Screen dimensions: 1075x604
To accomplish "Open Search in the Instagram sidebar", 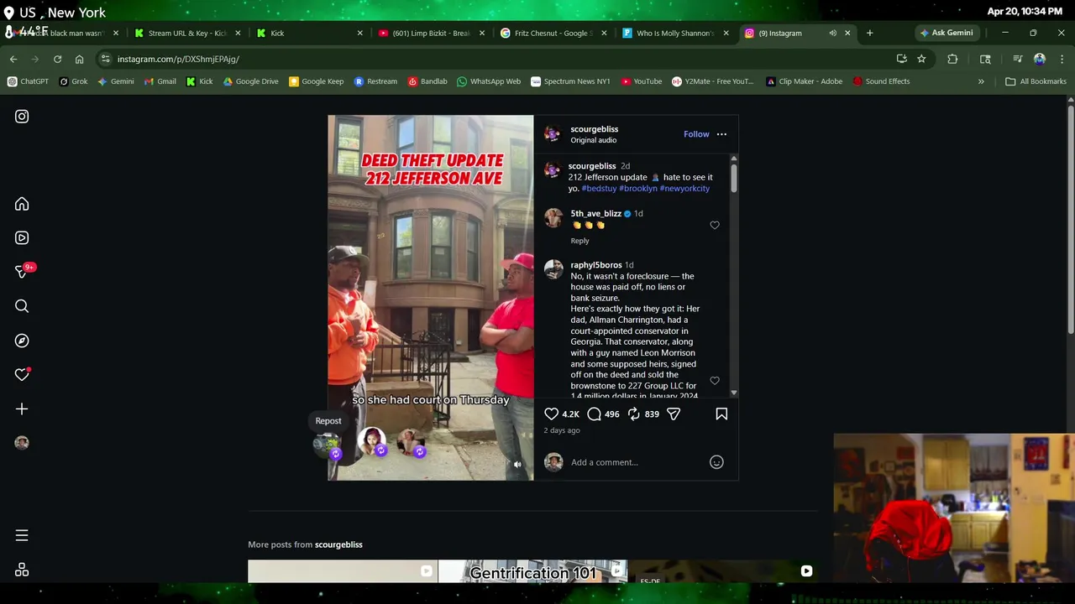I will [x=22, y=306].
